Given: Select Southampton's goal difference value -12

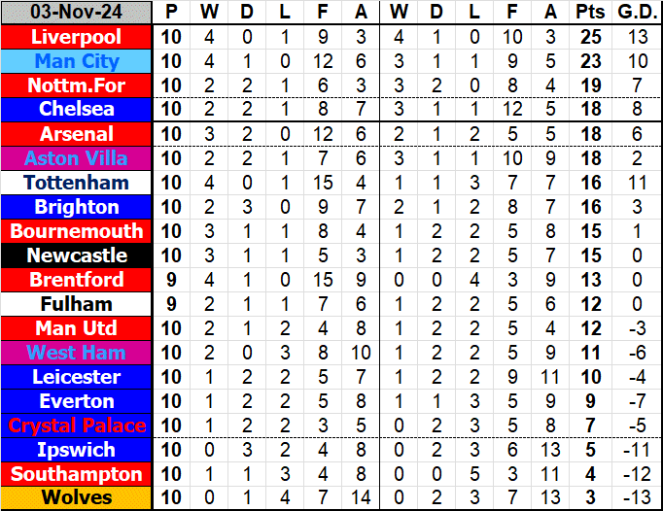Looking at the screenshot, I should click(x=637, y=474).
